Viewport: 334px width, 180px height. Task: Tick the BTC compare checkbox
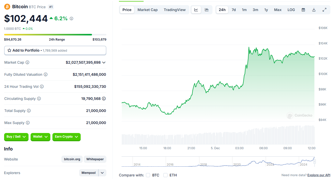tap(148, 175)
